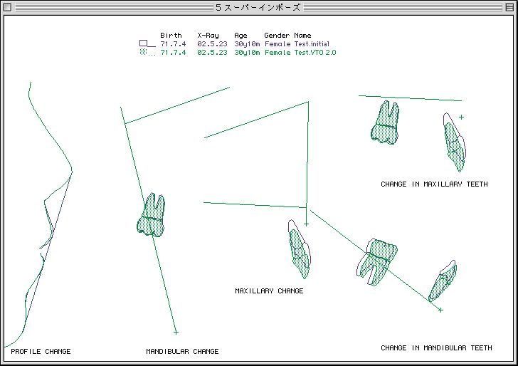Click the incisor in the maxillary change diagram
Viewport: 518px width, 366px height.
[x=300, y=250]
